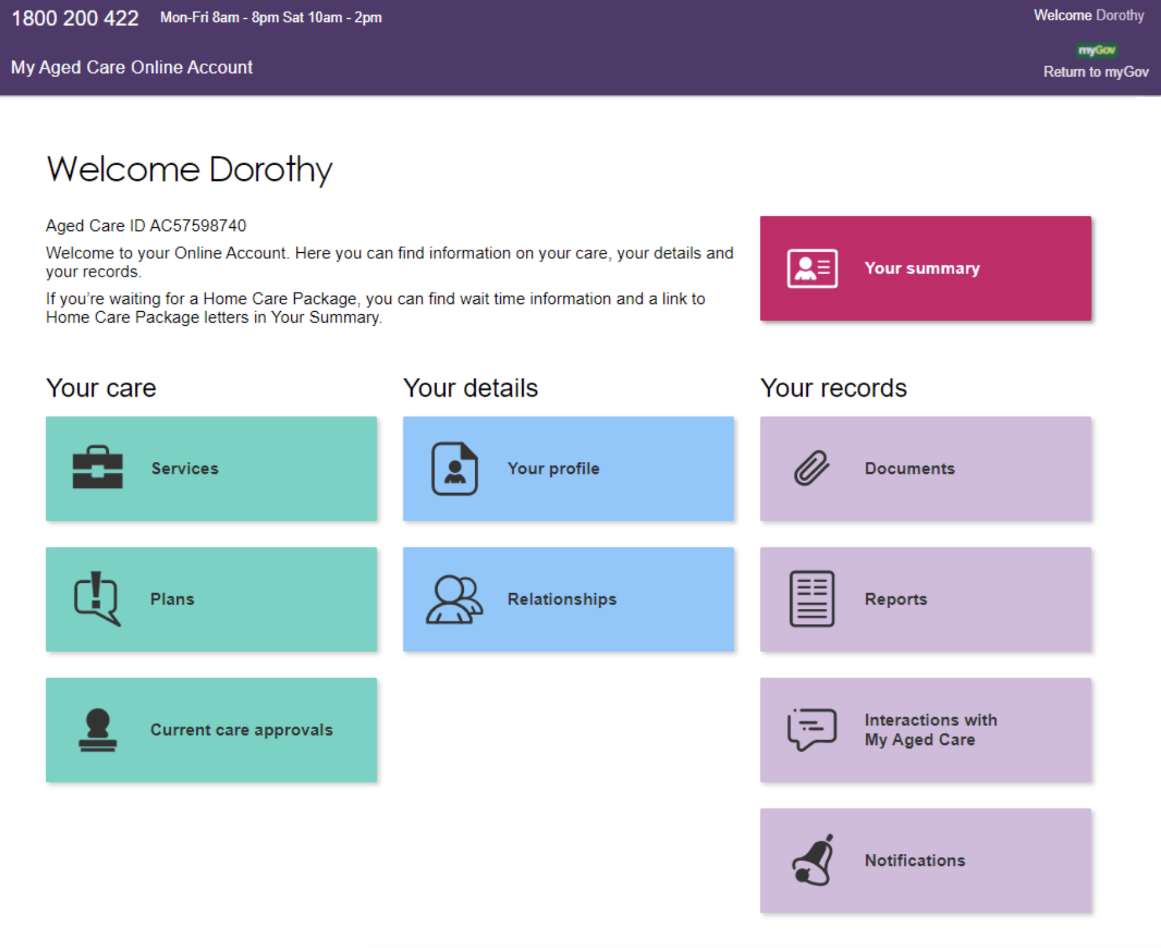Open Interactions with My Aged Care label
Screen dimensions: 1161x948
tap(931, 730)
